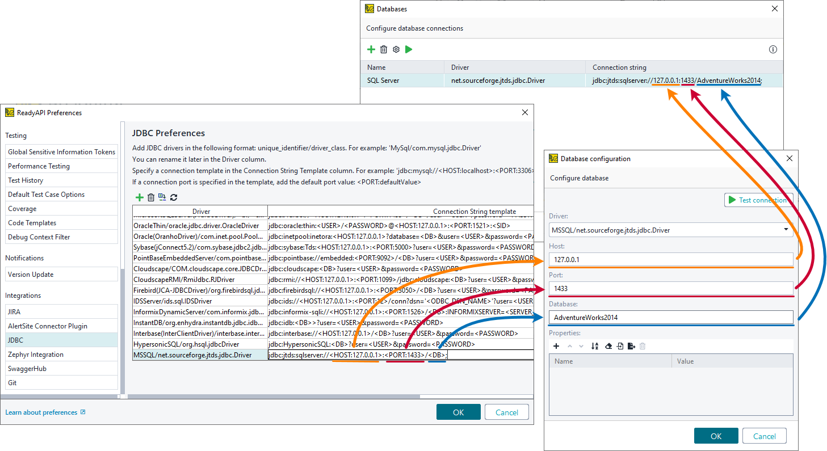Image resolution: width=827 pixels, height=451 pixels.
Task: Move property up using the chevron arrow
Action: pos(569,346)
